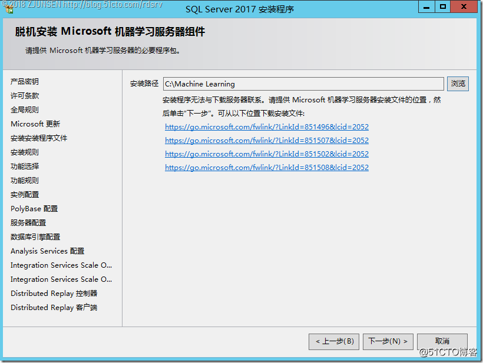Click heading 脱机安装 Microsoft 机器学习服务器组件
483x363 pixels.
[x=110, y=32]
